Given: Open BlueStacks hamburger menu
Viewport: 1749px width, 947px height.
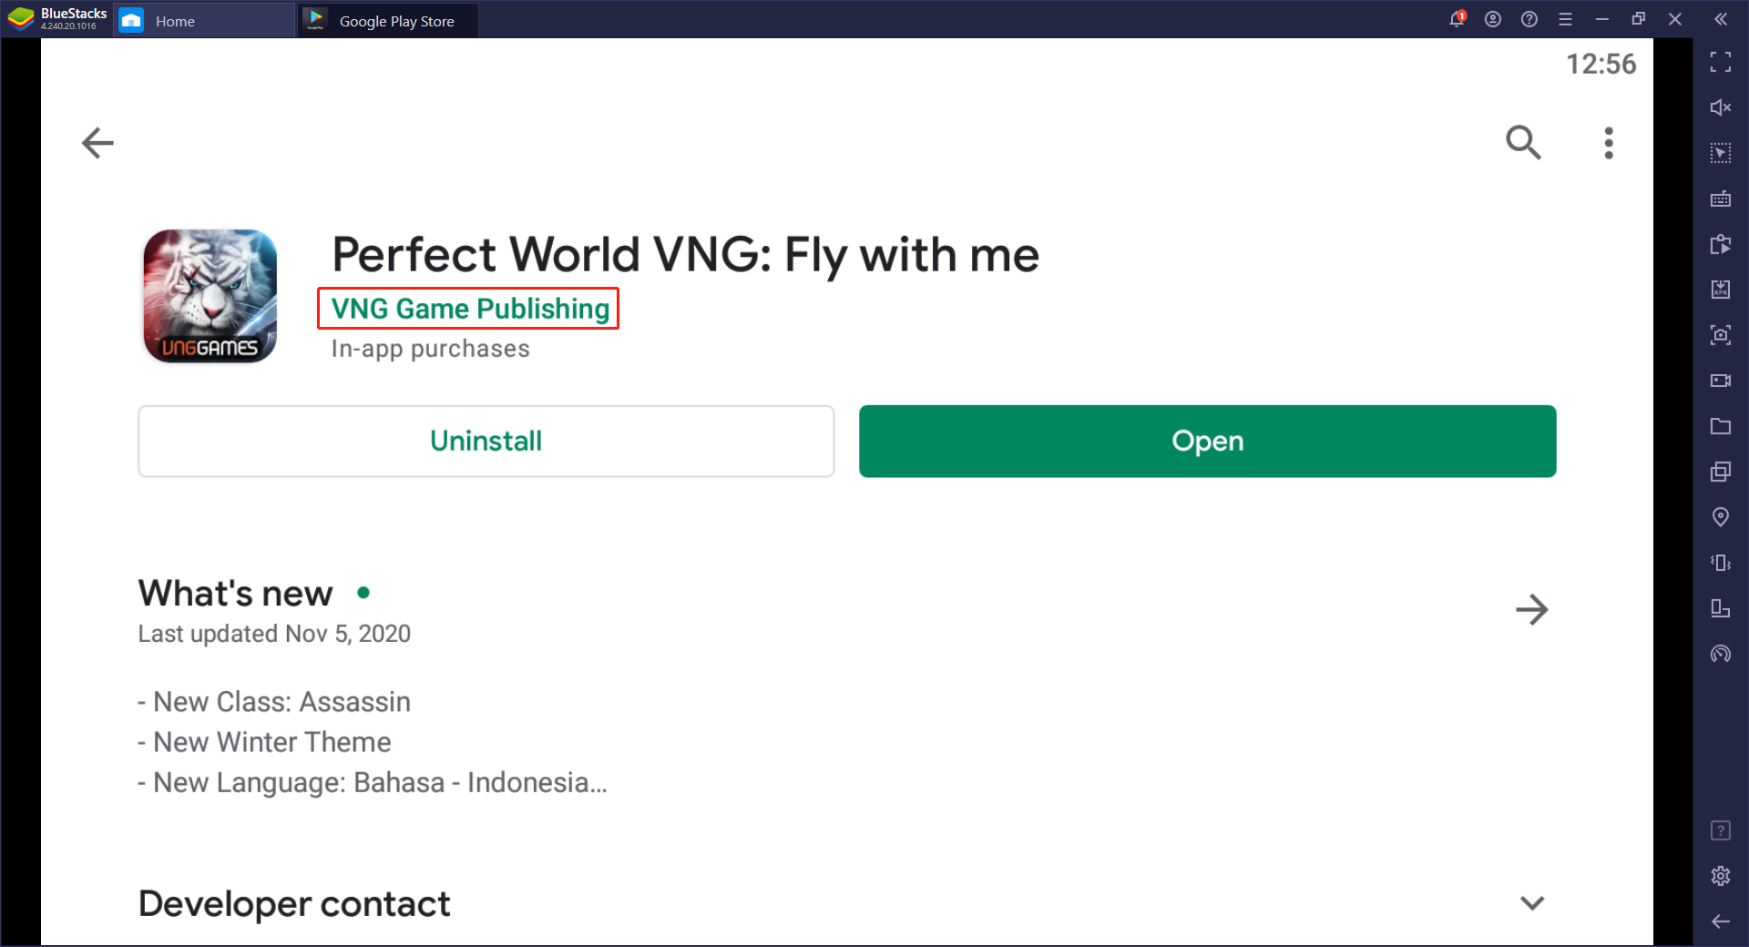Looking at the screenshot, I should [x=1566, y=19].
